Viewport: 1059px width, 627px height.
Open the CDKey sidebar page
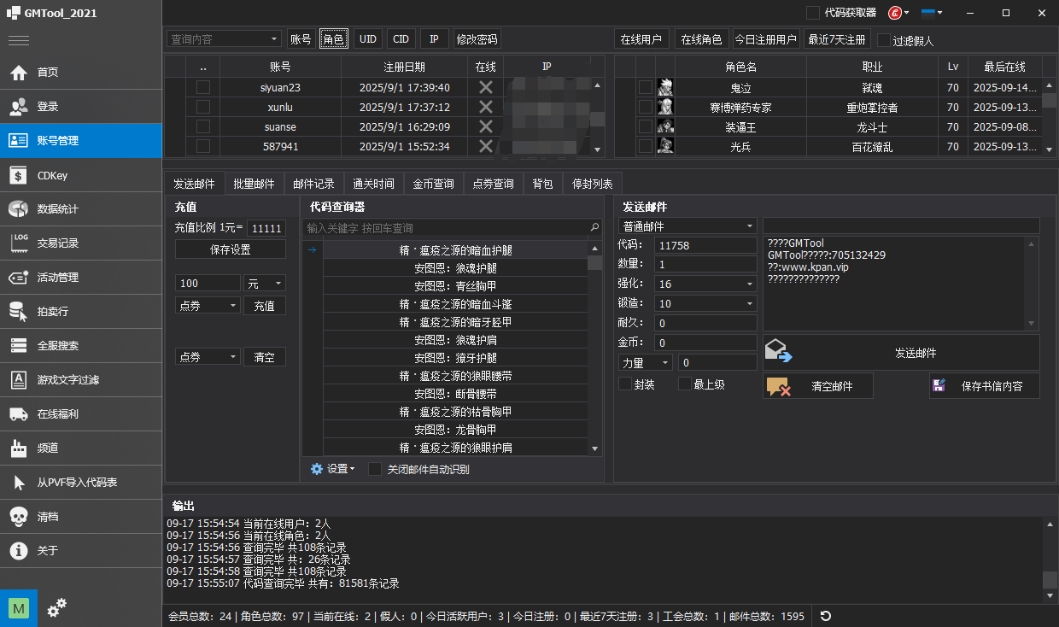pos(80,175)
